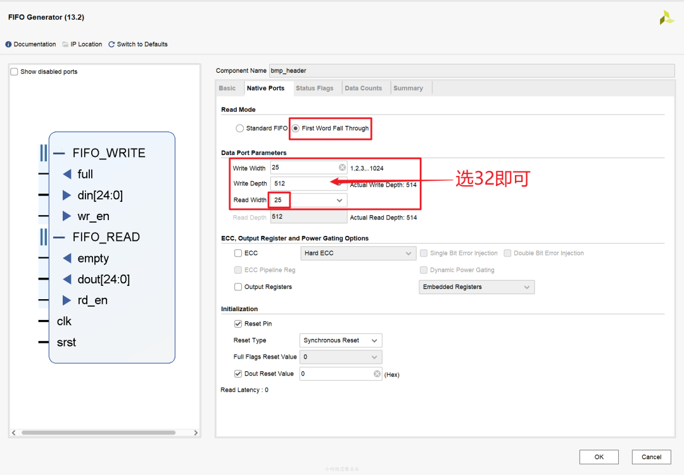
Task: Click the Actual Read Depth: 514 text
Action: [383, 218]
